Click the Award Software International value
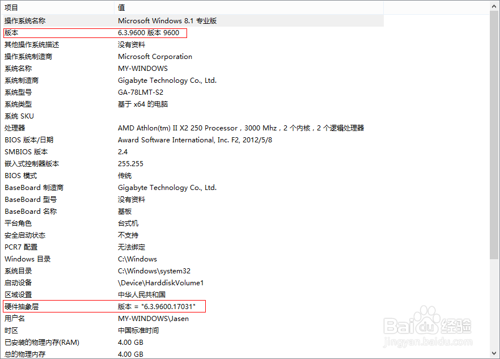Image resolution: width=500 pixels, height=359 pixels. pos(195,140)
